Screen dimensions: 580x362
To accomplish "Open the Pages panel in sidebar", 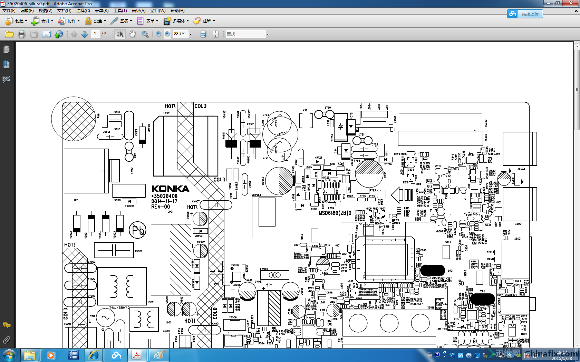I will [x=6, y=50].
